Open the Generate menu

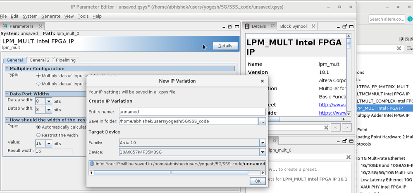pos(51,16)
